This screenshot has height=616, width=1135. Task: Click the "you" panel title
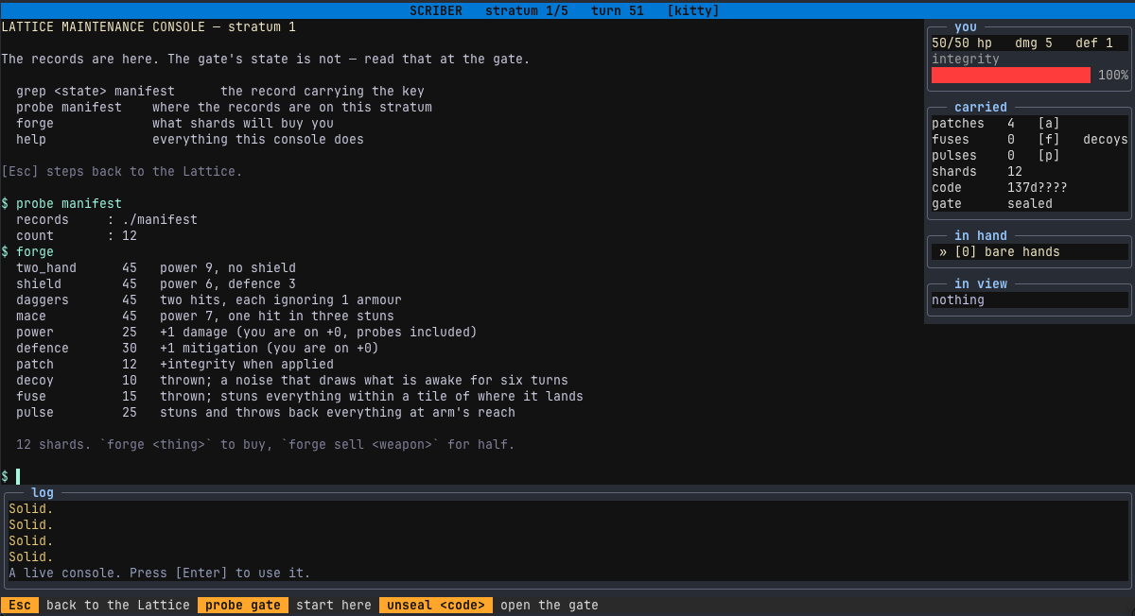(x=966, y=26)
